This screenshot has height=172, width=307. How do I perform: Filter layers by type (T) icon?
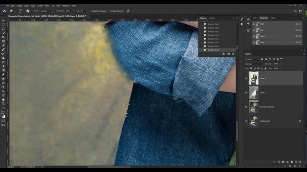point(270,59)
